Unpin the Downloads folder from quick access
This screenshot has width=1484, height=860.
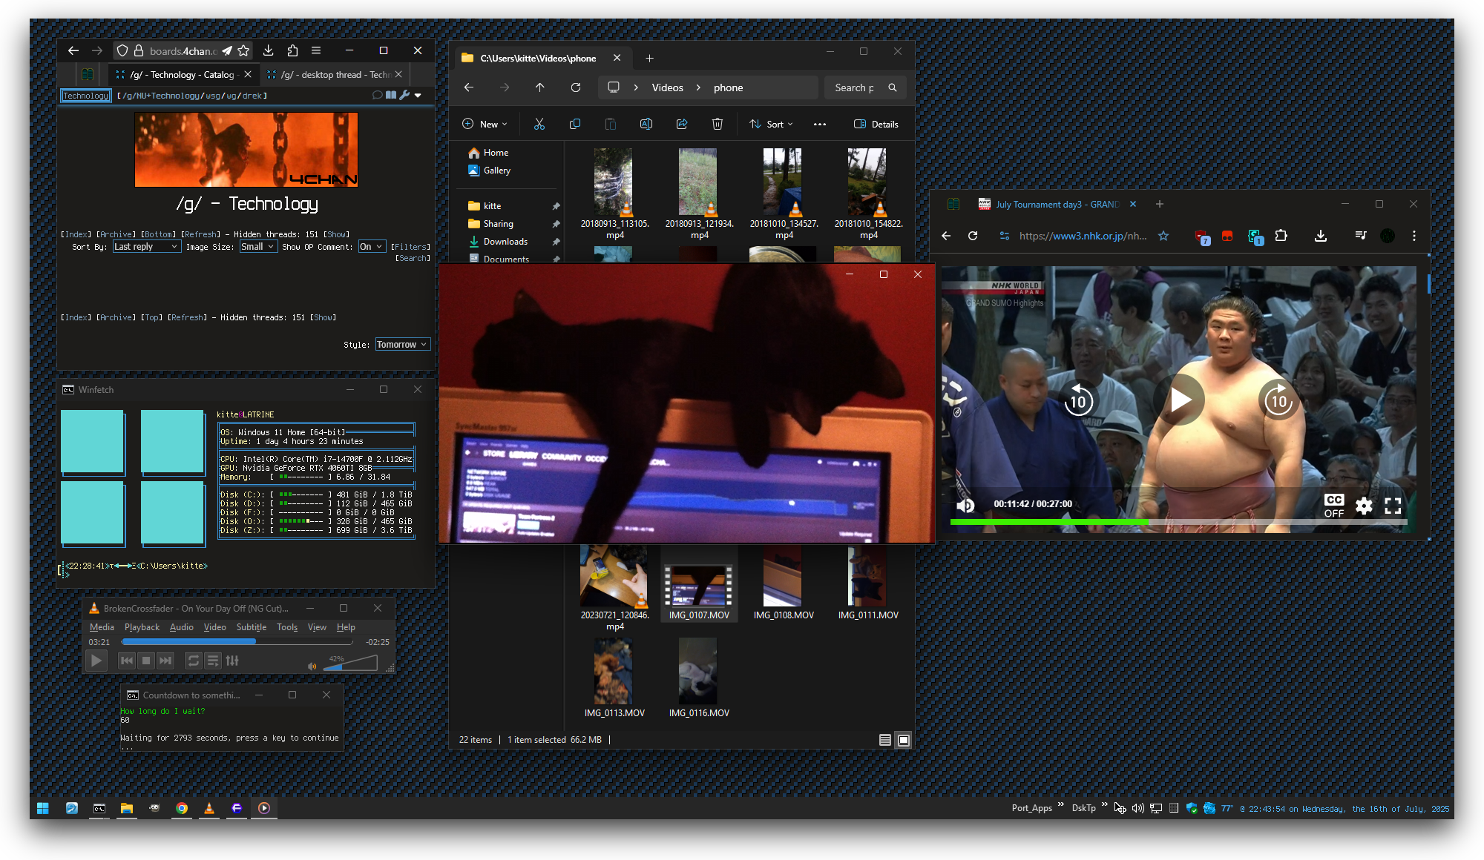click(556, 242)
